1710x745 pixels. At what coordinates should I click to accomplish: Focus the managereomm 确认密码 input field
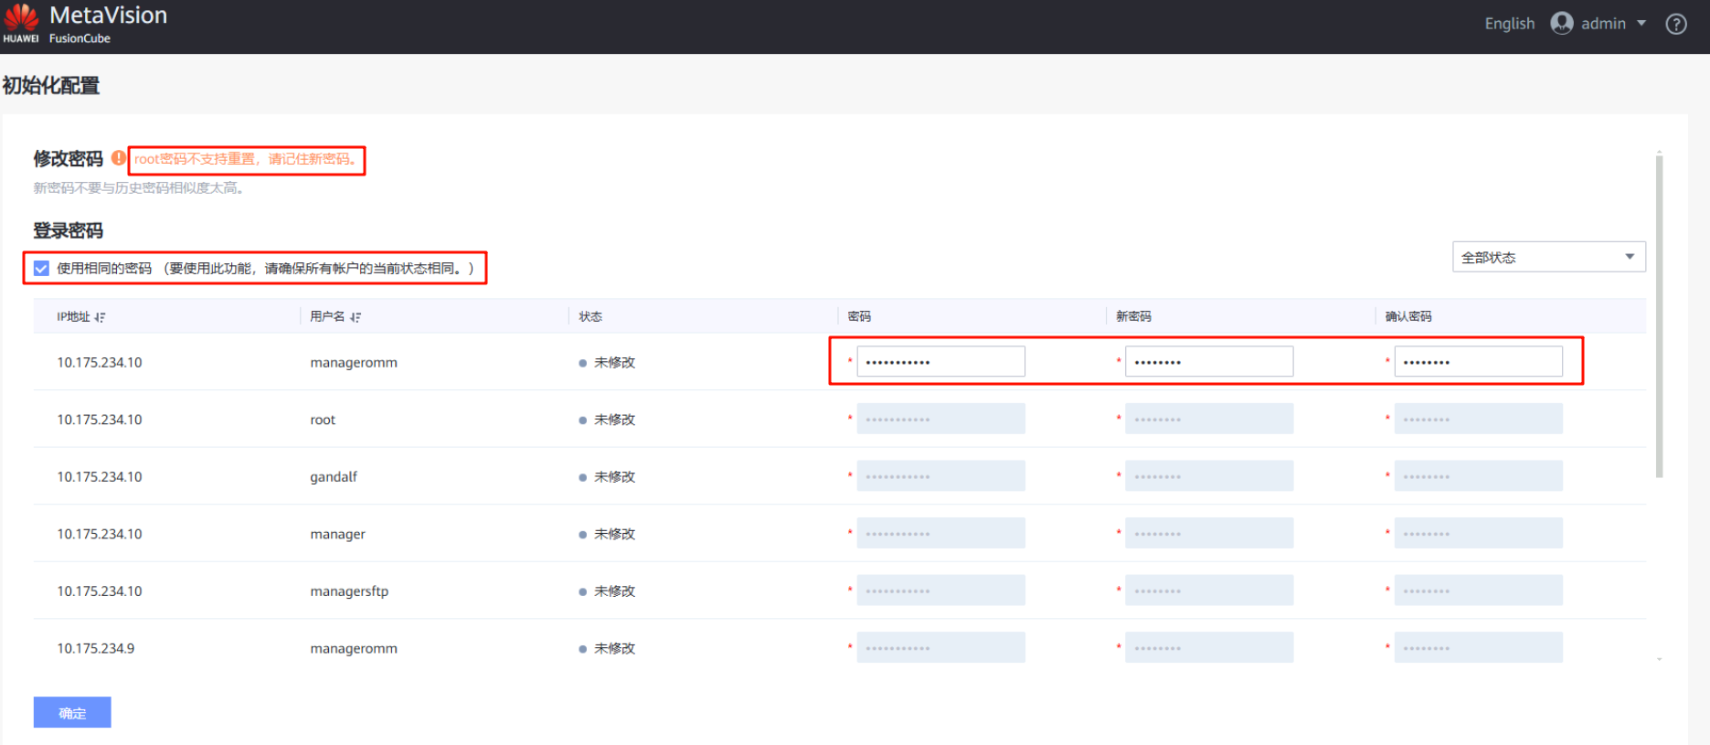[1477, 362]
